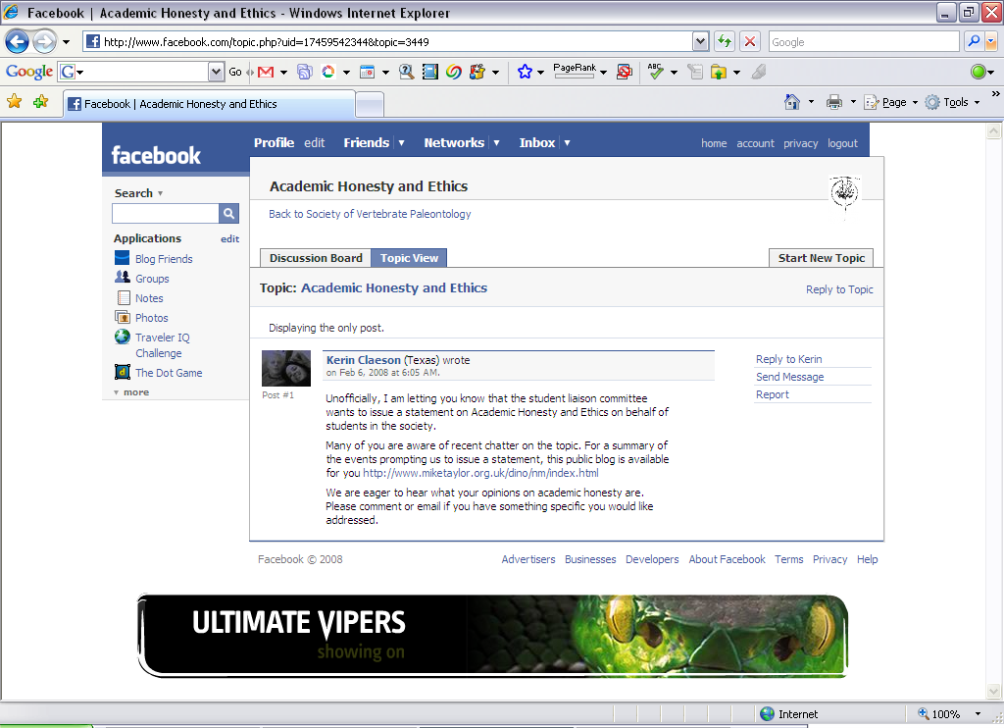Open the Gmail icon in Google Toolbar
The image size is (1004, 728).
pos(266,72)
